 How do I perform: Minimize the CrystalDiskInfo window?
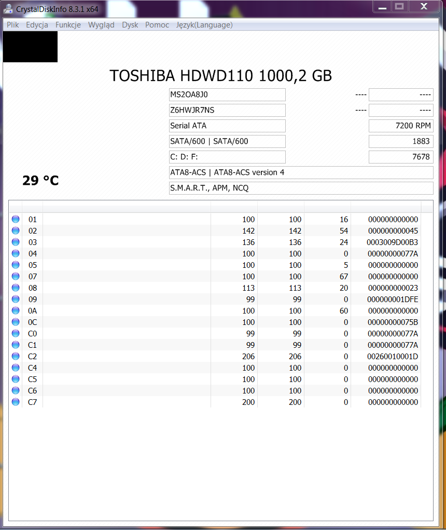click(x=382, y=7)
